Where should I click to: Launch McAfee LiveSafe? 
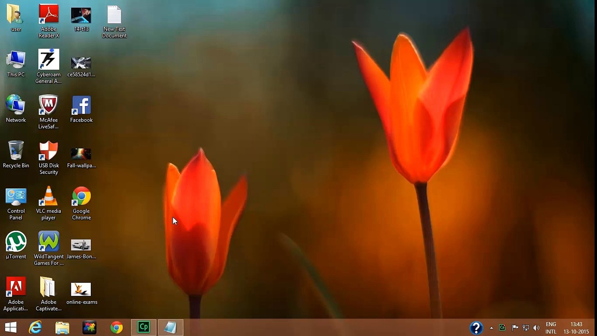pos(48,104)
